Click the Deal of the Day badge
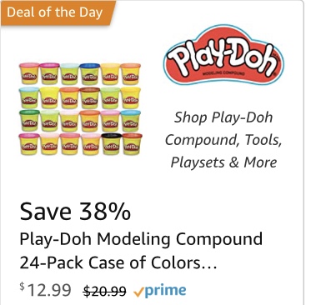This screenshot has width=316, height=305. [58, 12]
